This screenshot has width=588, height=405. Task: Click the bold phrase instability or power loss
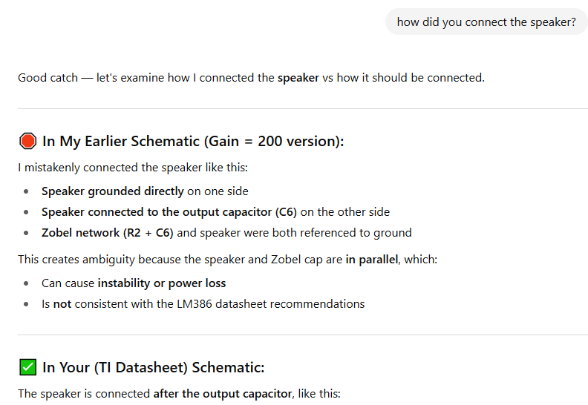click(x=162, y=283)
